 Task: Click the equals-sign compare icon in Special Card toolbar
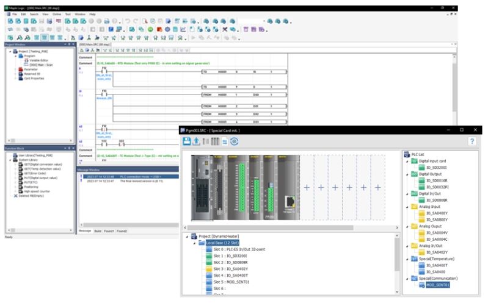[225, 141]
